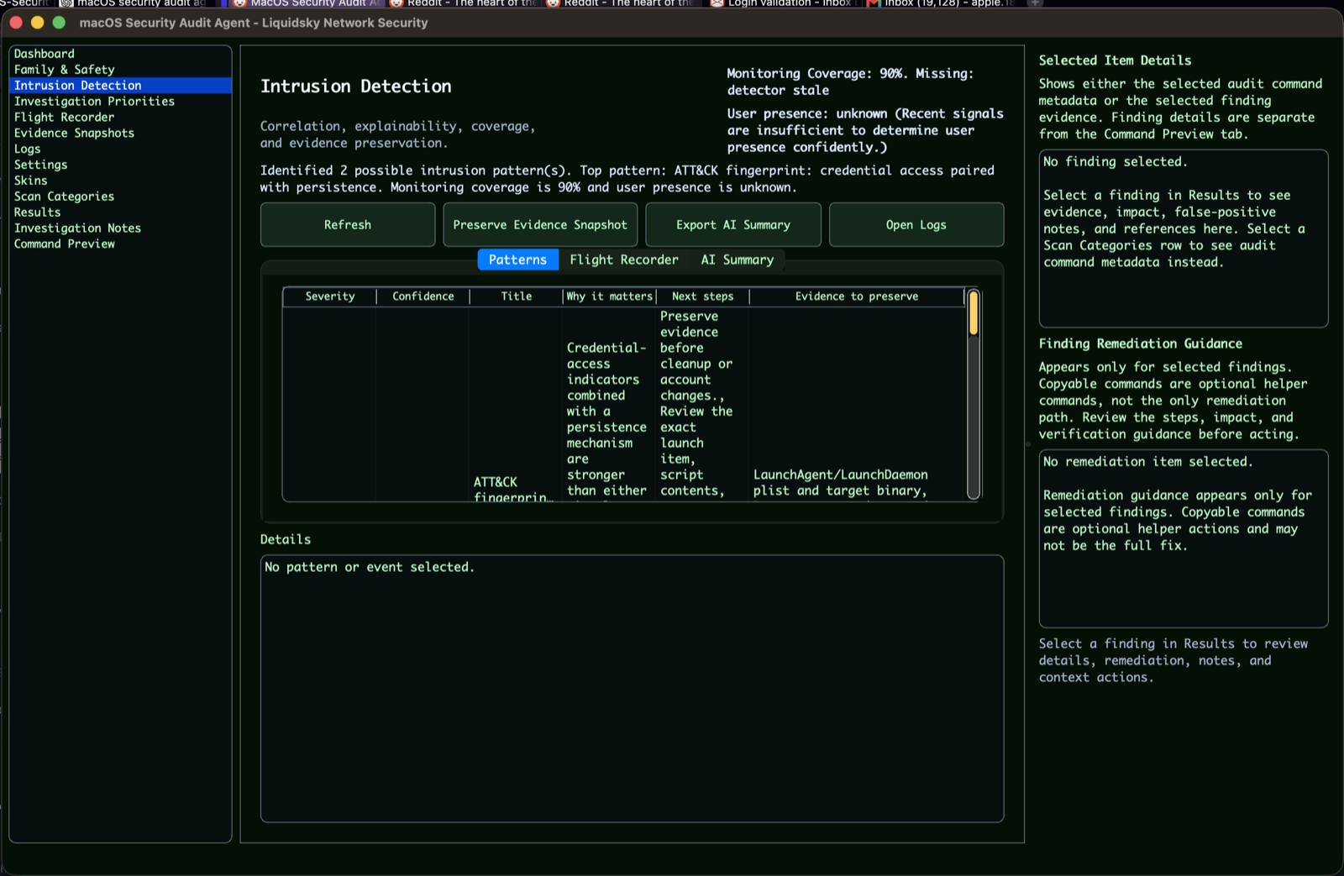Open Settings from the sidebar
Viewport: 1344px width, 876px height.
pyautogui.click(x=120, y=165)
